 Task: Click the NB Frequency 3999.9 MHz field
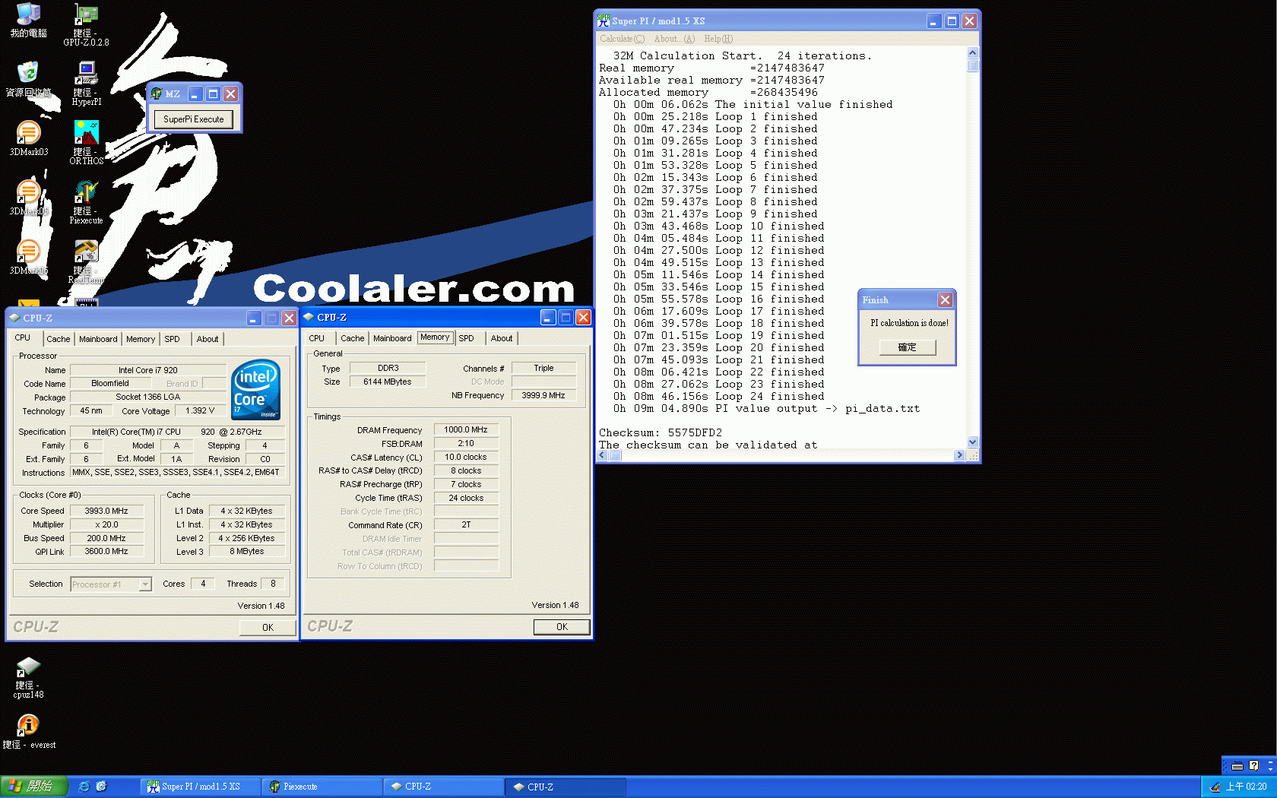[x=543, y=395]
